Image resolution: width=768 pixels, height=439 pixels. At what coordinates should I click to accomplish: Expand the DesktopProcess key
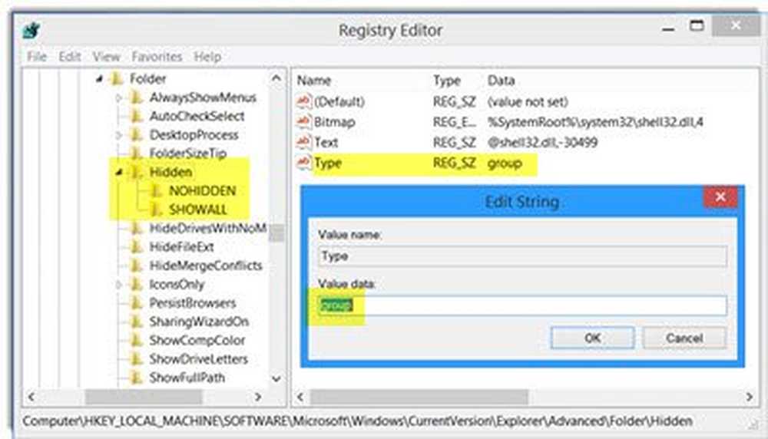click(118, 135)
